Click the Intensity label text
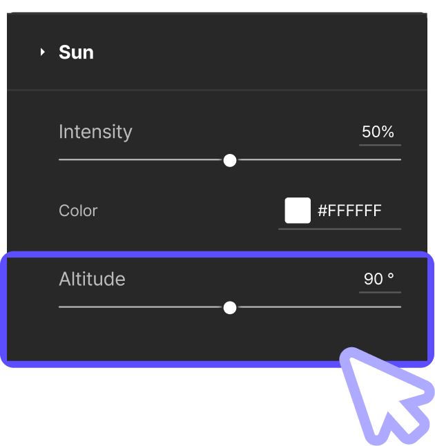Viewport: 435px width, 446px height. (95, 132)
